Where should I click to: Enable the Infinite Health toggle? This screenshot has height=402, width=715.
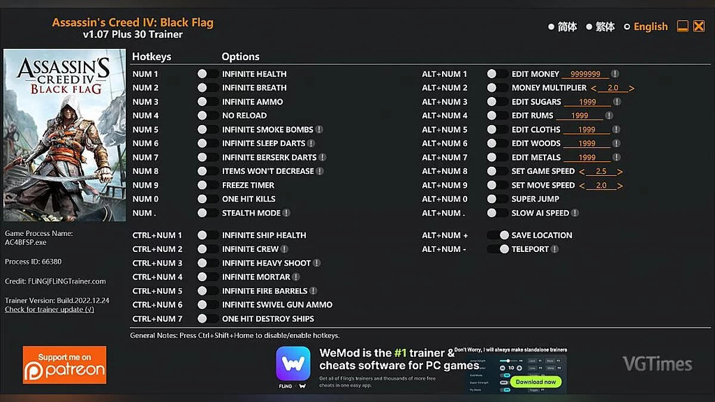[x=208, y=74]
